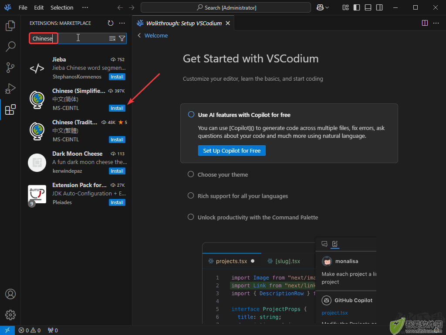Show errors and warnings in status bar

pos(30,331)
